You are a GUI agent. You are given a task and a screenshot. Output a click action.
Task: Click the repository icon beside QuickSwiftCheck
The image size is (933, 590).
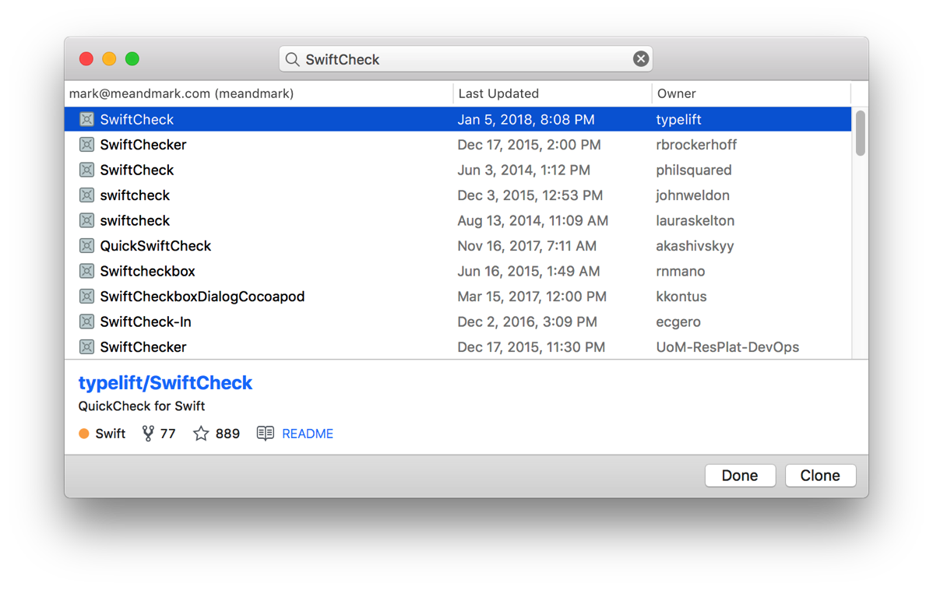coord(86,245)
